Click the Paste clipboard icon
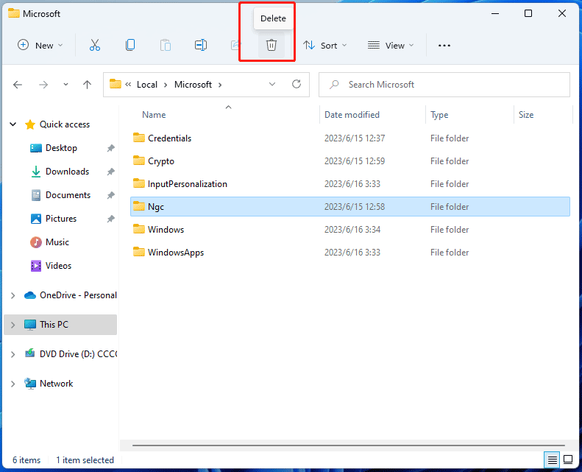582x472 pixels. 165,46
